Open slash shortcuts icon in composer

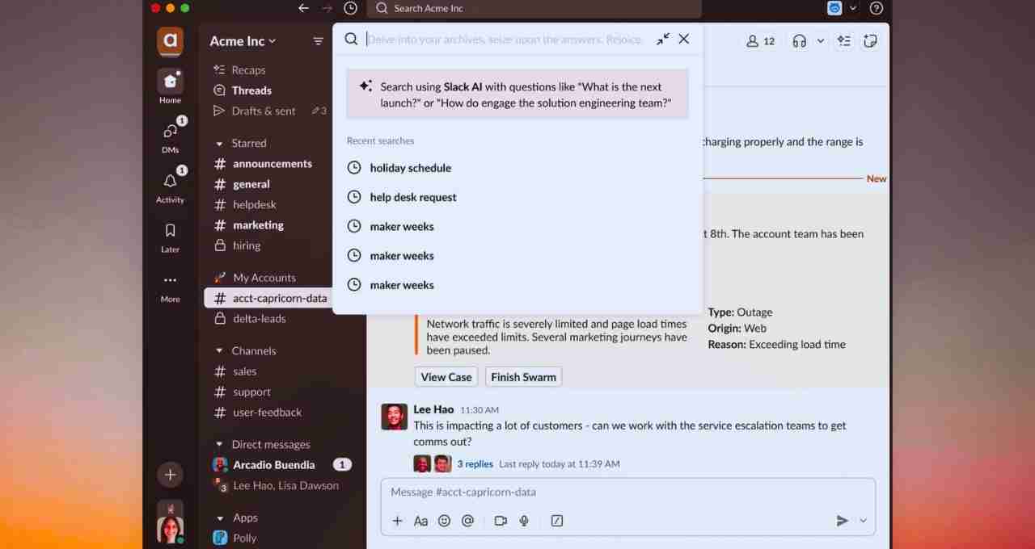point(557,521)
